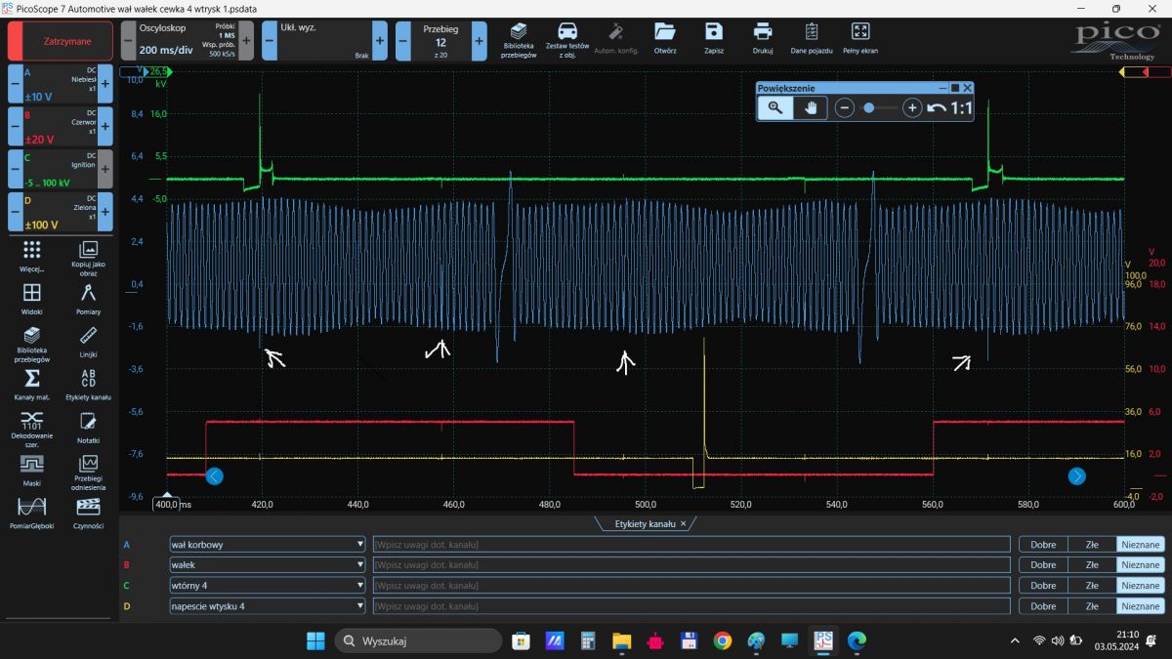The image size is (1172, 659).
Task: Set channel D status to Nieznane
Action: pyautogui.click(x=1140, y=606)
